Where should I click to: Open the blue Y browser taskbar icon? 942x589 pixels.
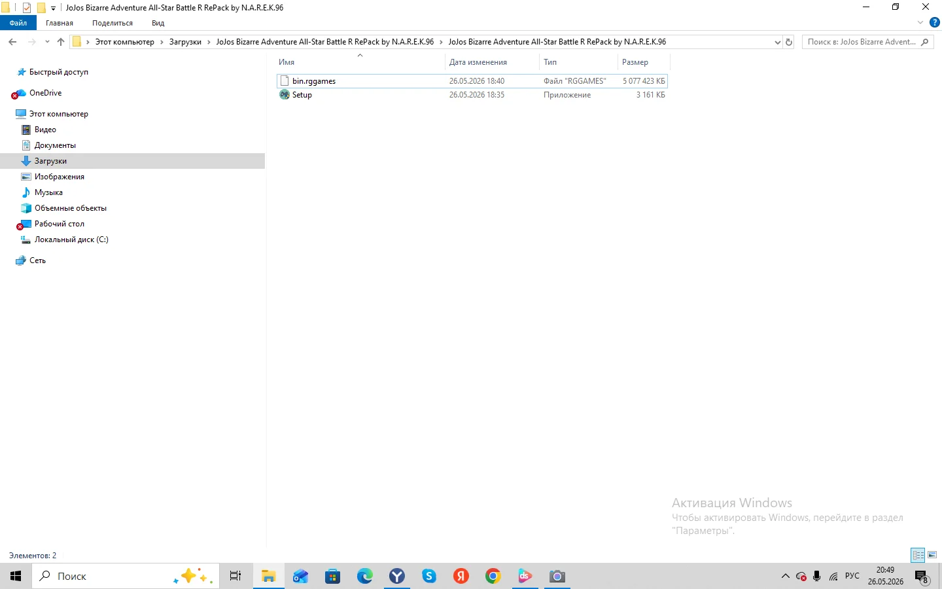pos(396,576)
